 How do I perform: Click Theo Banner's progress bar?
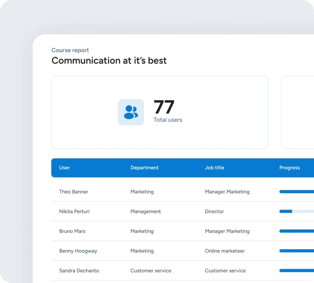point(296,192)
